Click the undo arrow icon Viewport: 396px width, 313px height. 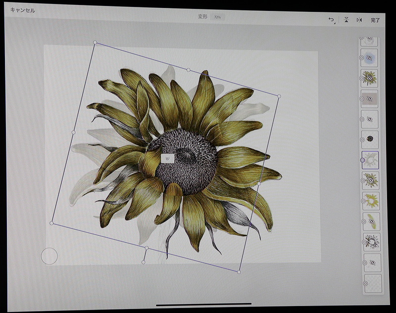(331, 20)
